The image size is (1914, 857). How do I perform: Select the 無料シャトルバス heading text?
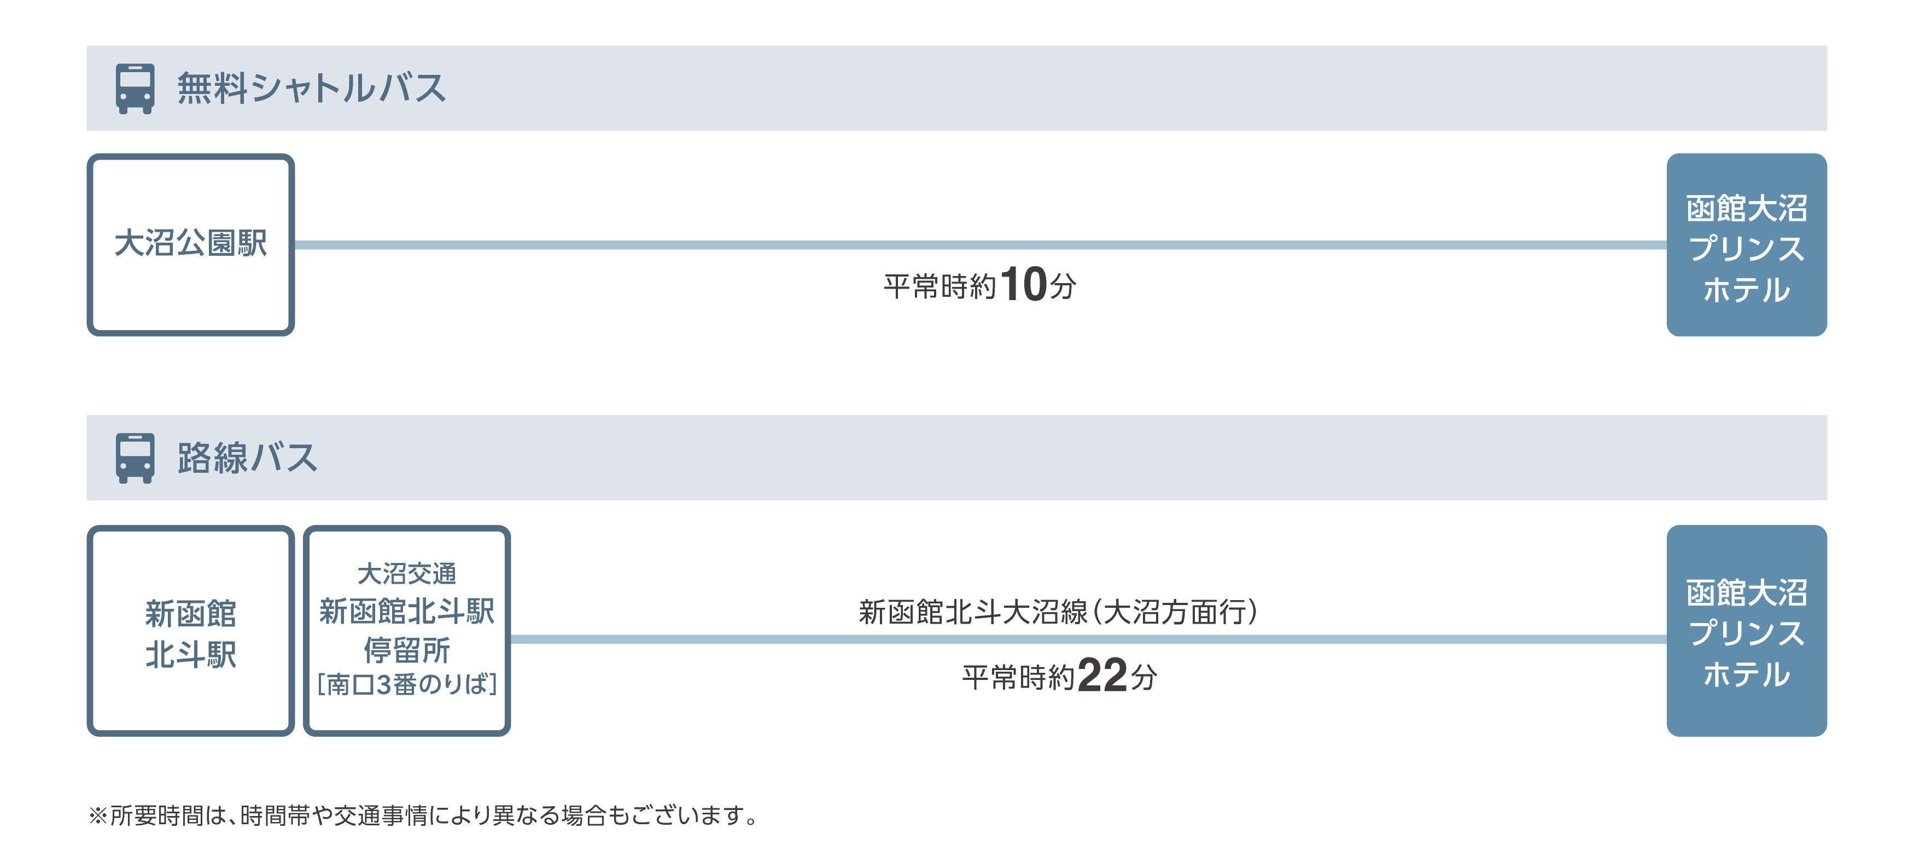(x=311, y=89)
